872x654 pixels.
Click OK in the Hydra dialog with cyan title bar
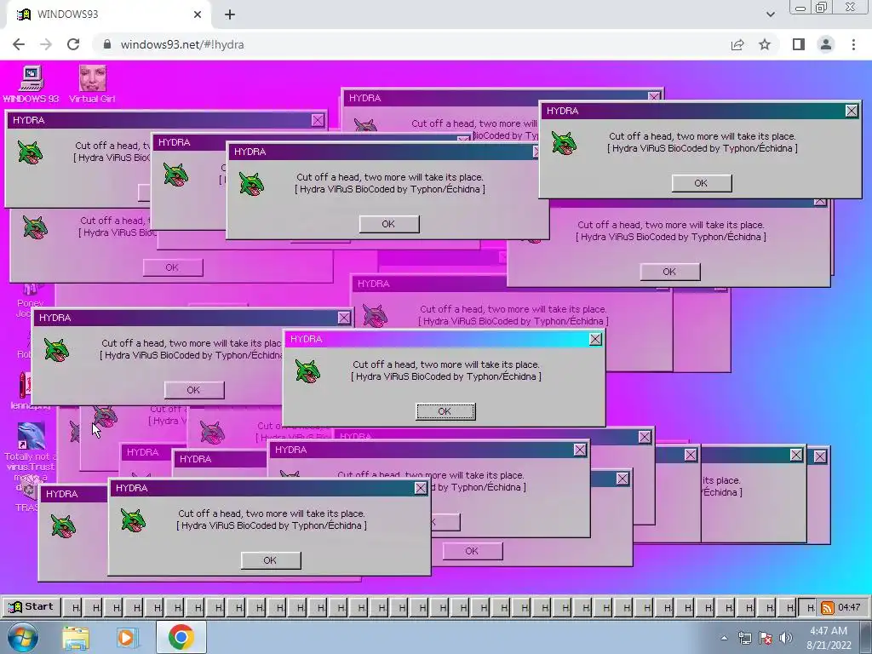(x=445, y=411)
